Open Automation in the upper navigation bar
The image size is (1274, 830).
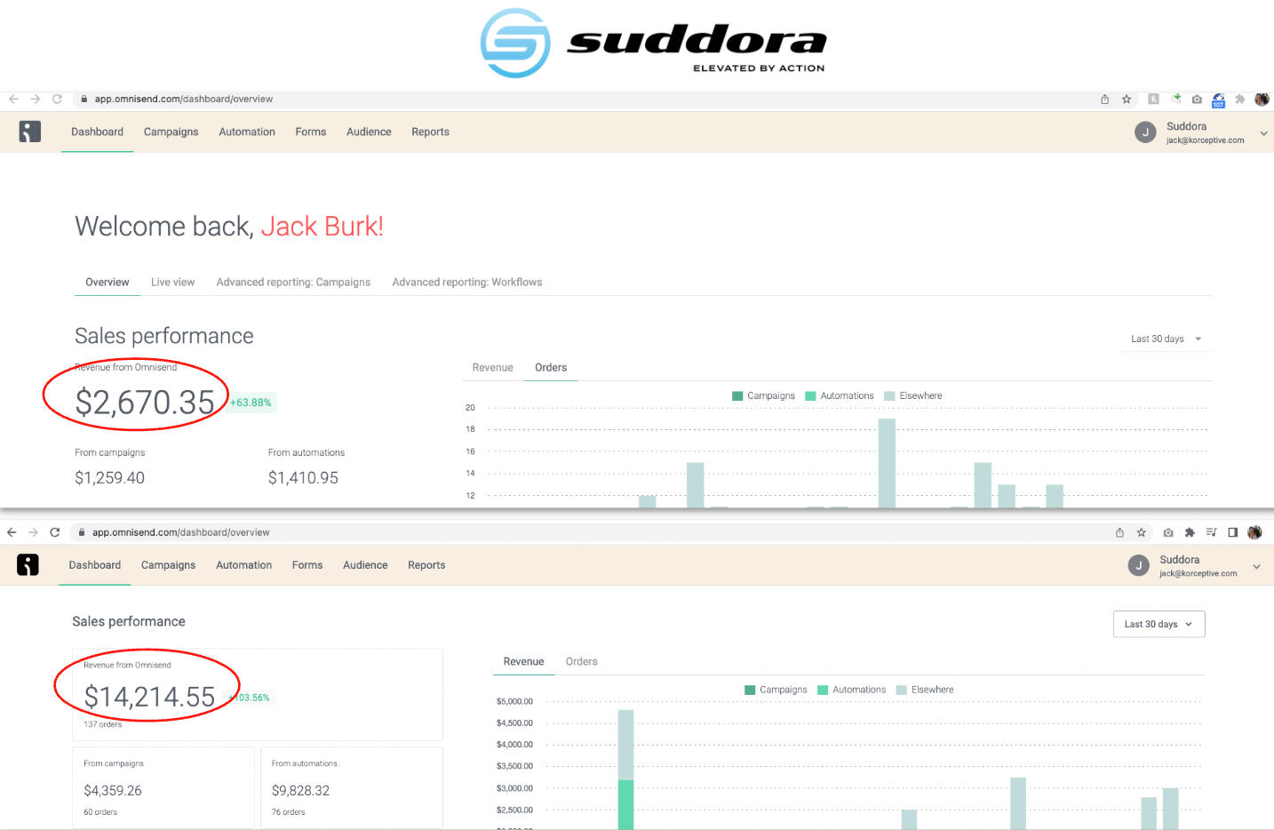(247, 132)
